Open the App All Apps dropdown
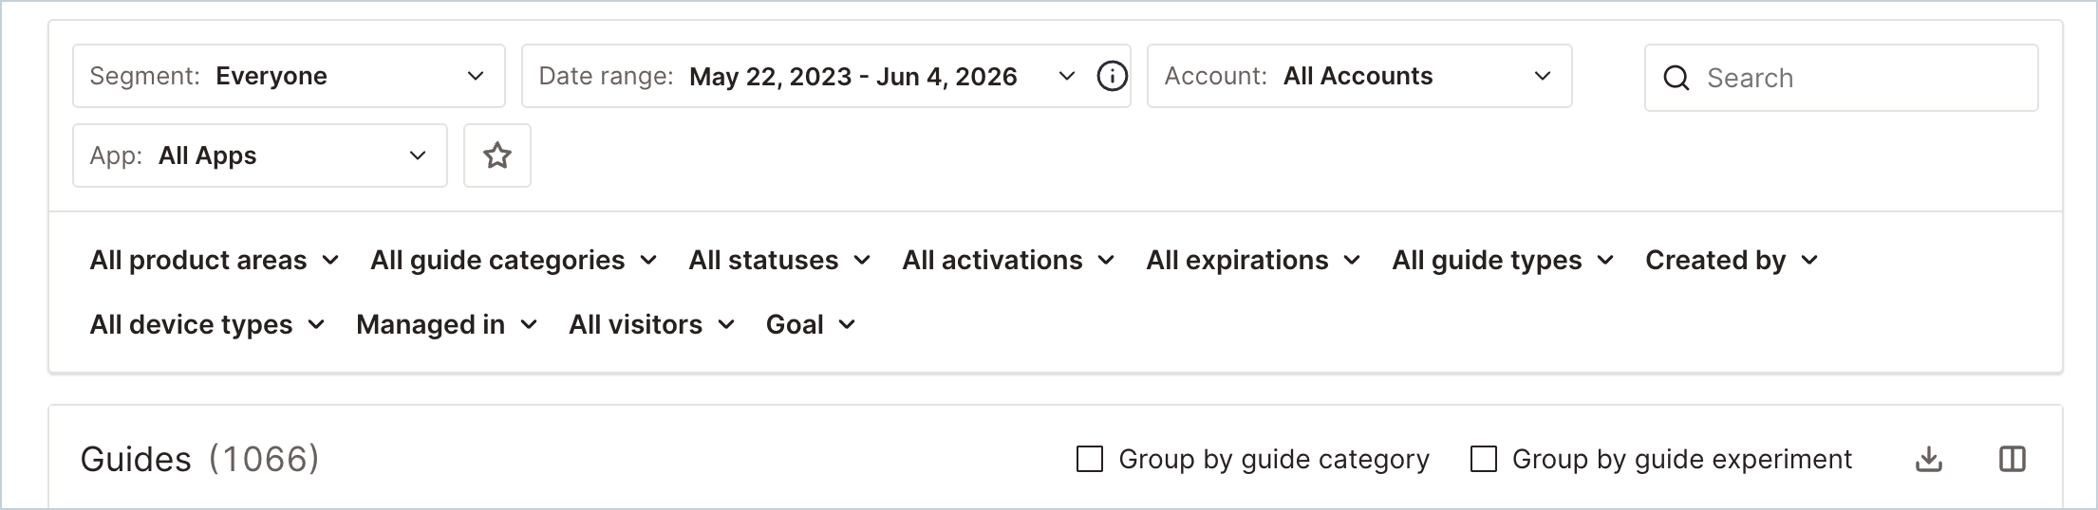Image resolution: width=2098 pixels, height=510 pixels. click(x=260, y=155)
